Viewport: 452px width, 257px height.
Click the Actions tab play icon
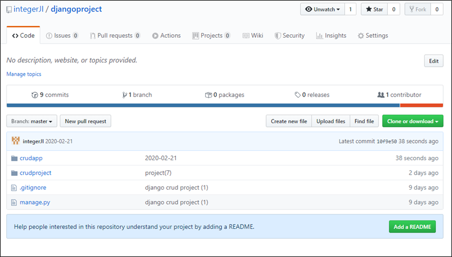tap(155, 36)
